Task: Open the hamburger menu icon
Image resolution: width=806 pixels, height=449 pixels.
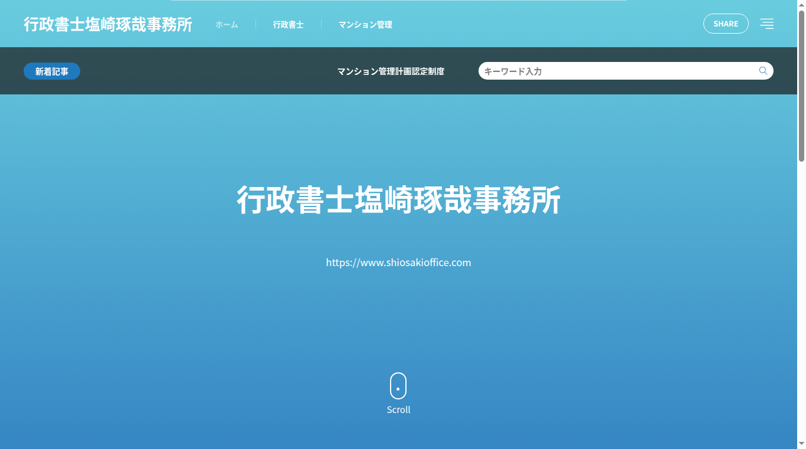Action: pos(766,24)
